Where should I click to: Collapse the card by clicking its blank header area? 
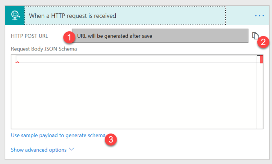click(x=239, y=15)
